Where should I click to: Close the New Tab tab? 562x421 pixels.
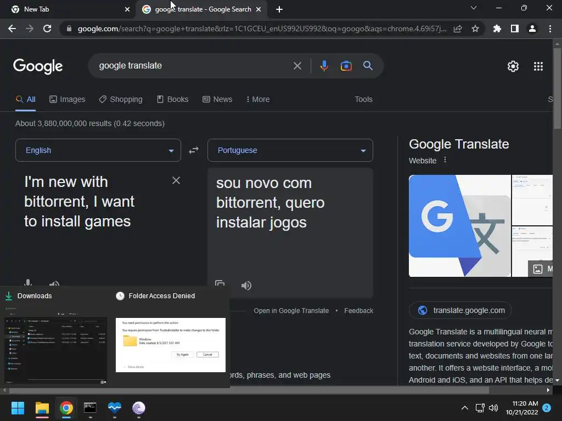(127, 9)
